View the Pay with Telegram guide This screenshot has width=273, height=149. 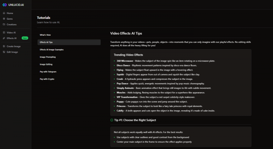[x=48, y=72]
